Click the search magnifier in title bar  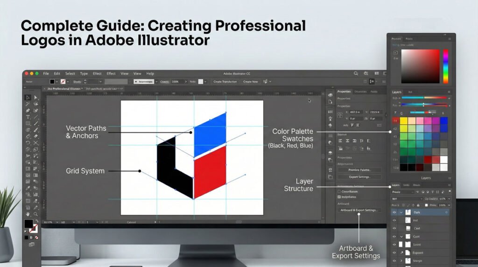356,74
